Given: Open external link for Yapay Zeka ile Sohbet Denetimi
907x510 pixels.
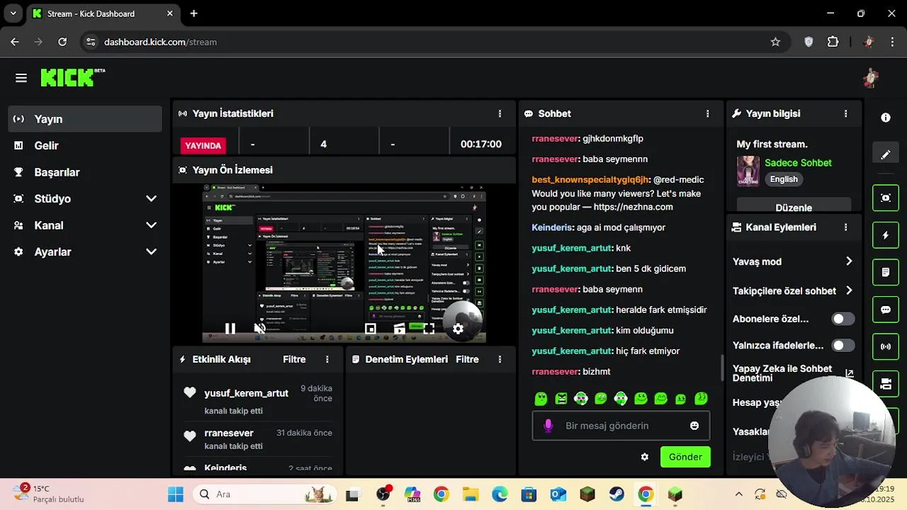Looking at the screenshot, I should 849,373.
